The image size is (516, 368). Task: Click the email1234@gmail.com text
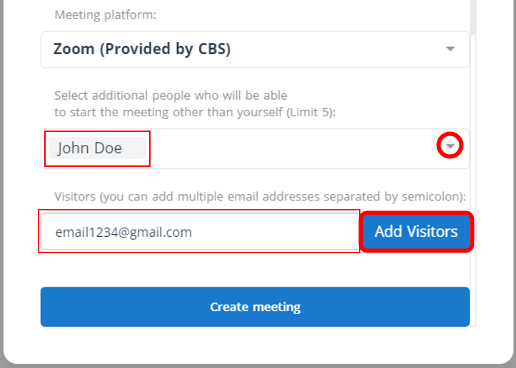(x=123, y=232)
